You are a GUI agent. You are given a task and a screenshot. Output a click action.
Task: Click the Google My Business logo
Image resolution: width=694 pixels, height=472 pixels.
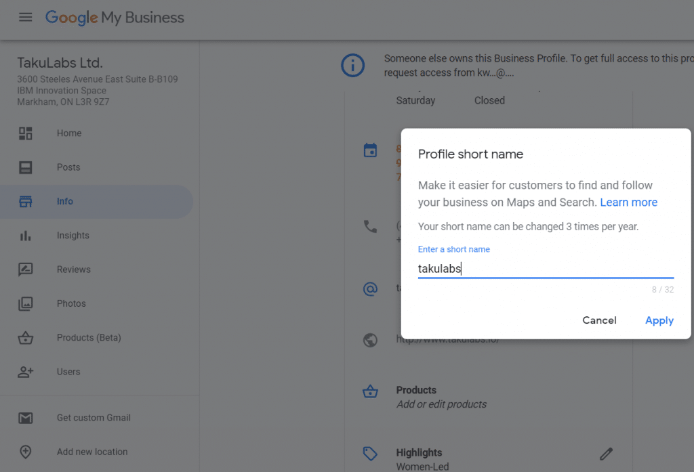(x=115, y=18)
